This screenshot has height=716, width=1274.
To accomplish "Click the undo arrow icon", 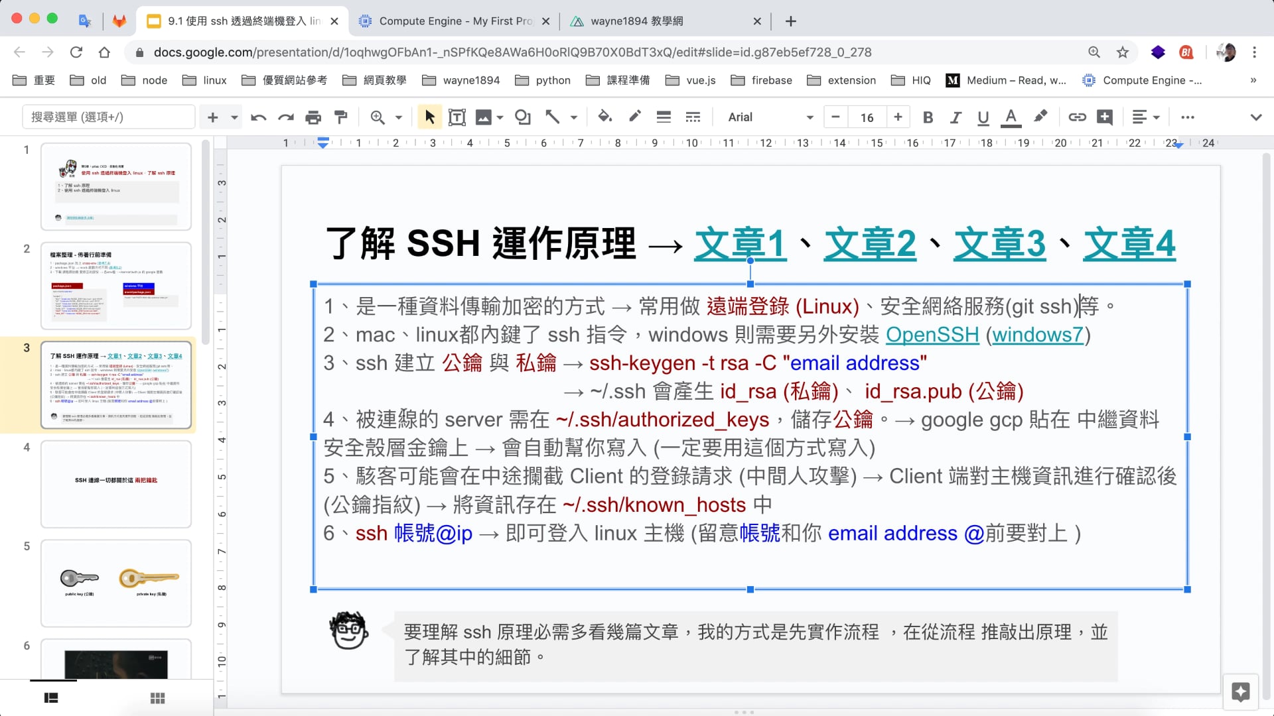I will pos(258,117).
